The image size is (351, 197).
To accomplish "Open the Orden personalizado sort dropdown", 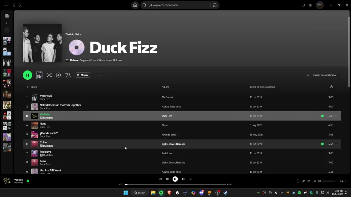I will click(327, 75).
